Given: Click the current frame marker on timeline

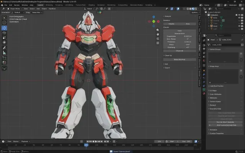Looking at the screenshot, I should (86, 145).
